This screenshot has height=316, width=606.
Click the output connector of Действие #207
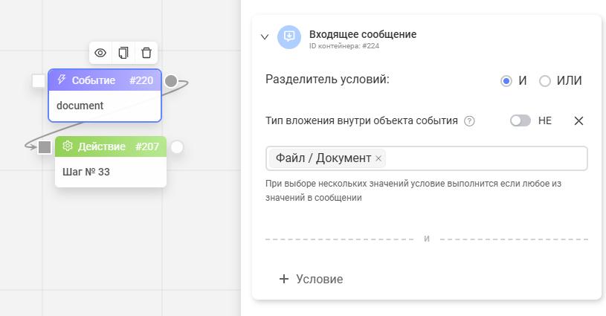pos(177,147)
